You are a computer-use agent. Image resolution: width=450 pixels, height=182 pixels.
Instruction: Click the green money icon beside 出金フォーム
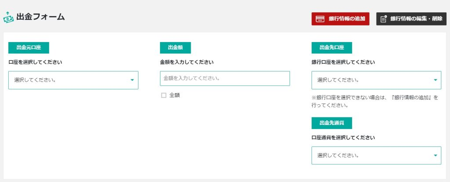click(8, 18)
